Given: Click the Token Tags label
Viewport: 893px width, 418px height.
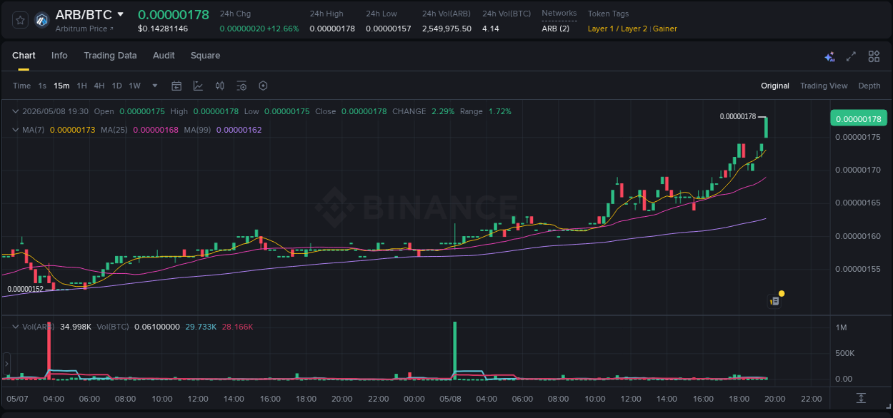Looking at the screenshot, I should click(x=608, y=14).
